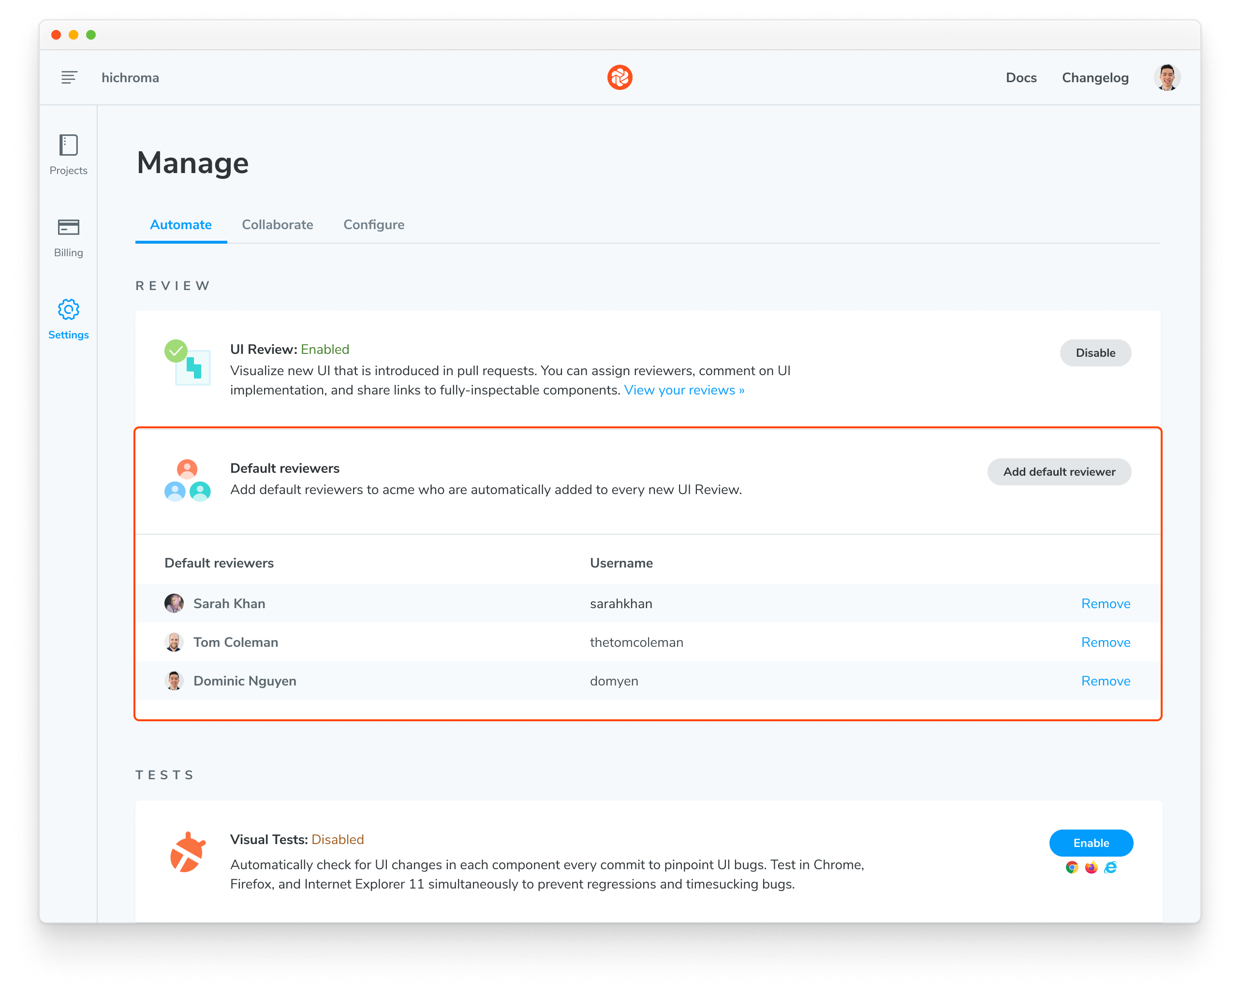Click Sarah Khan's avatar
Image resolution: width=1240 pixels, height=991 pixels.
point(174,604)
